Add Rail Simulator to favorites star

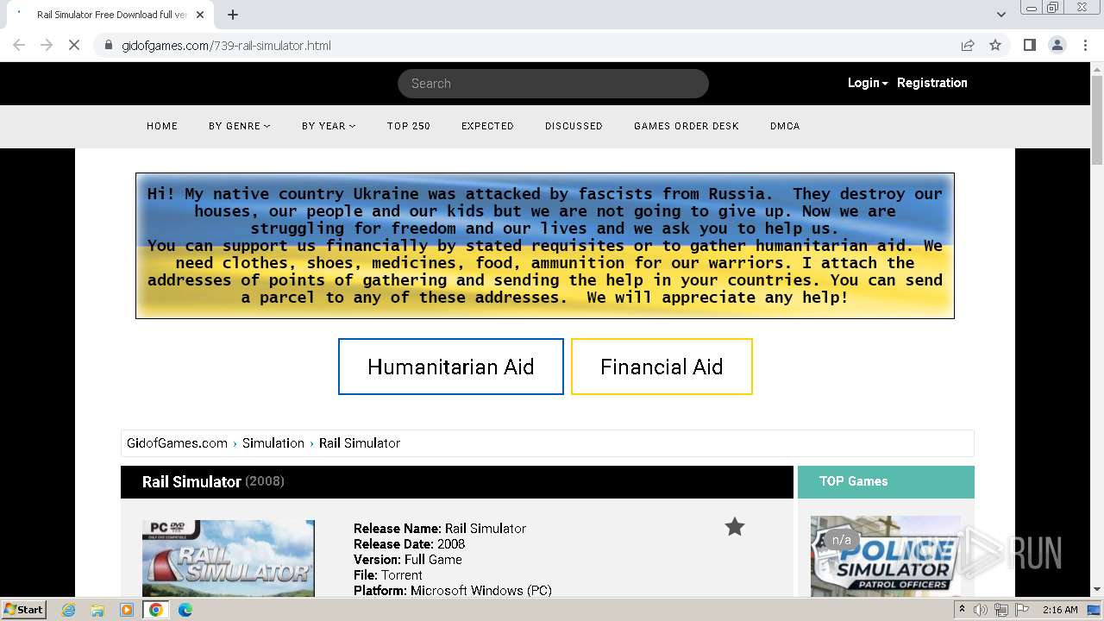(x=734, y=527)
